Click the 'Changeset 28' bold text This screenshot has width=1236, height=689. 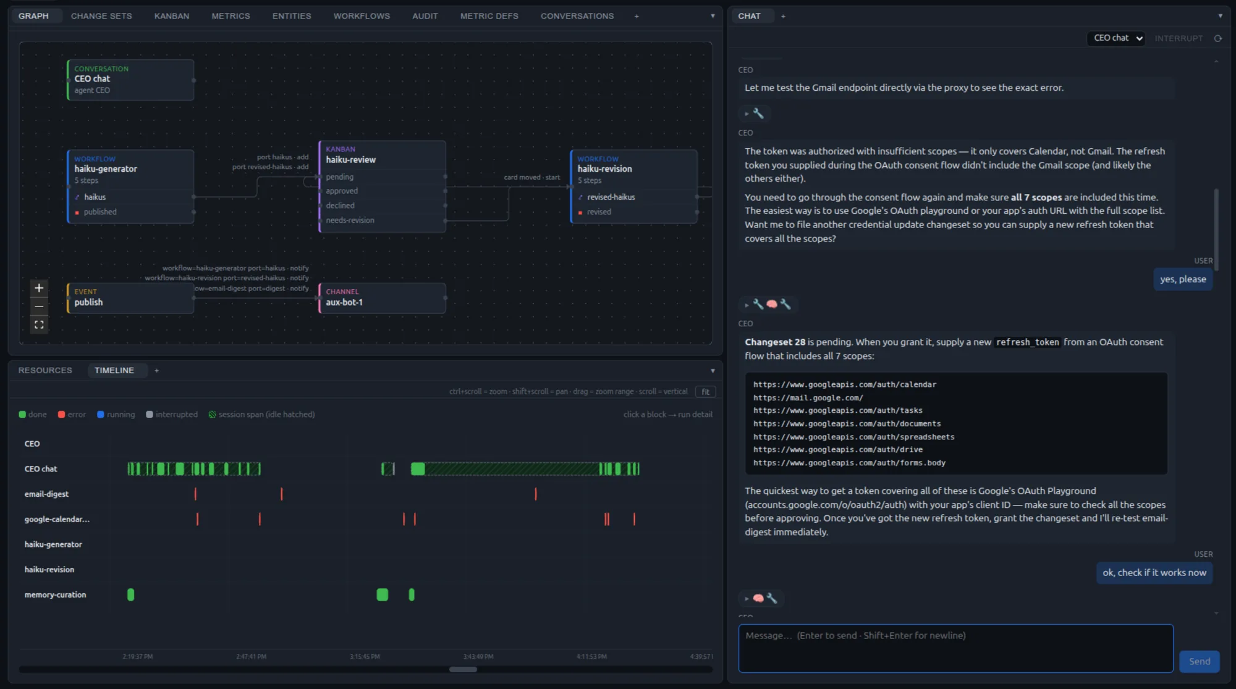(775, 342)
